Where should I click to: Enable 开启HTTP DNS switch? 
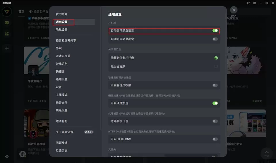click(215, 139)
